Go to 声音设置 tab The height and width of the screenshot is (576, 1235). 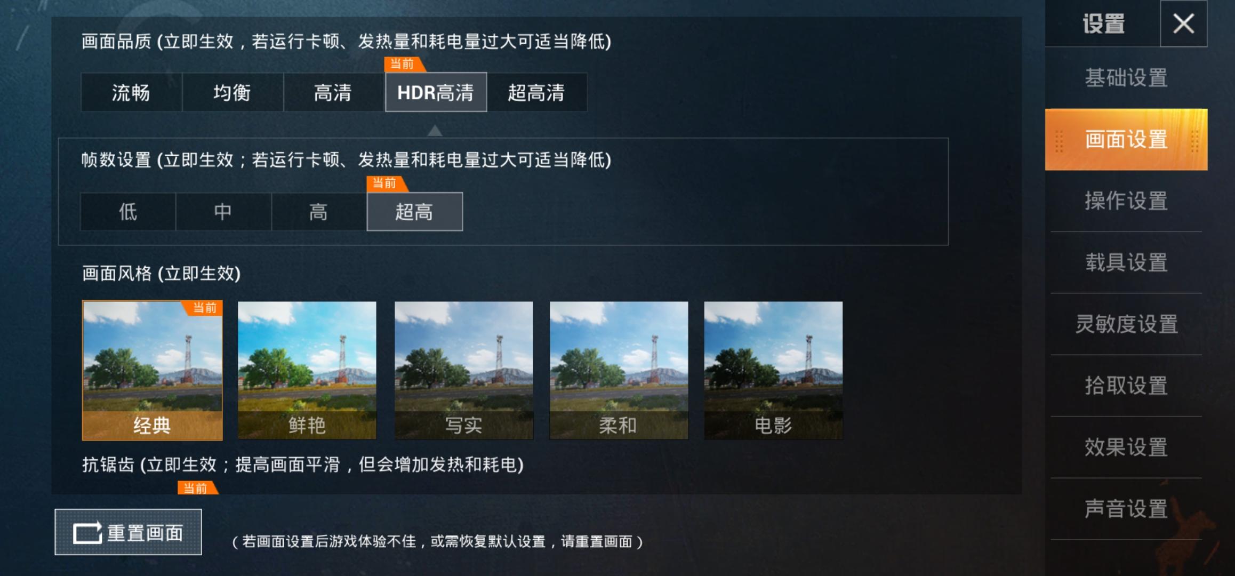(x=1126, y=509)
